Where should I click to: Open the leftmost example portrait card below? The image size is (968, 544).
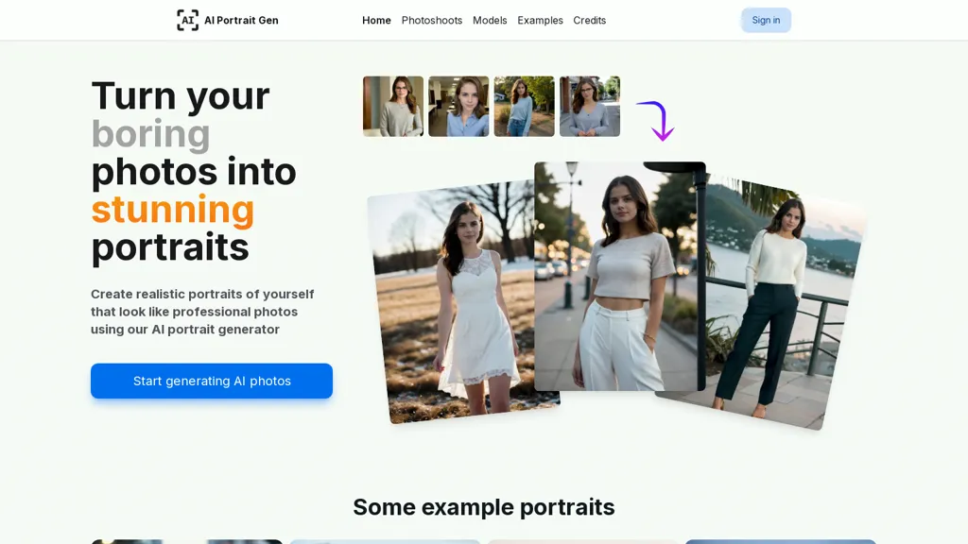(x=186, y=541)
